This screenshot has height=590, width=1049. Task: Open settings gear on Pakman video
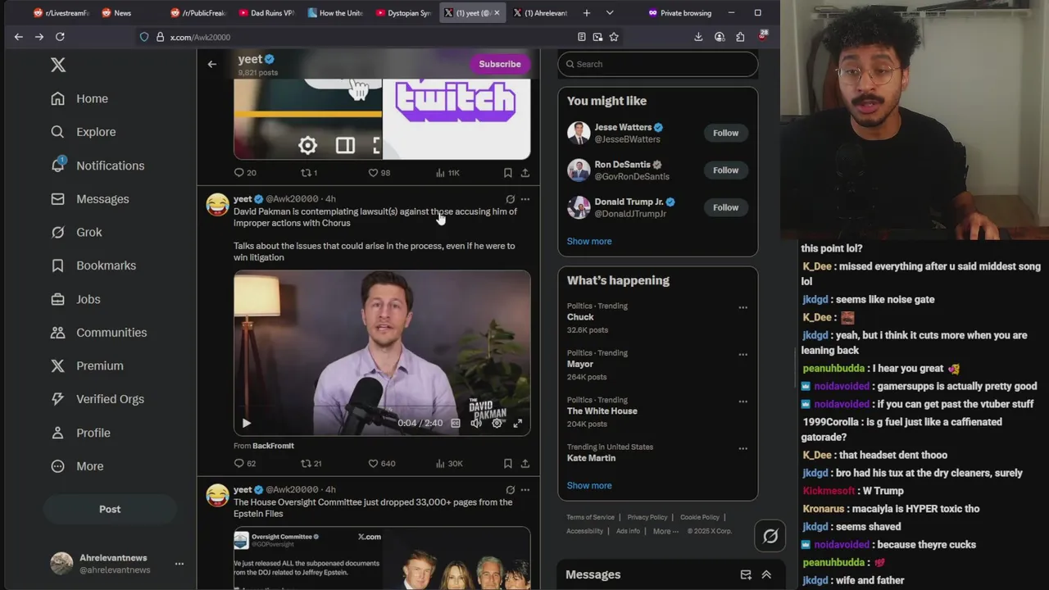click(497, 423)
